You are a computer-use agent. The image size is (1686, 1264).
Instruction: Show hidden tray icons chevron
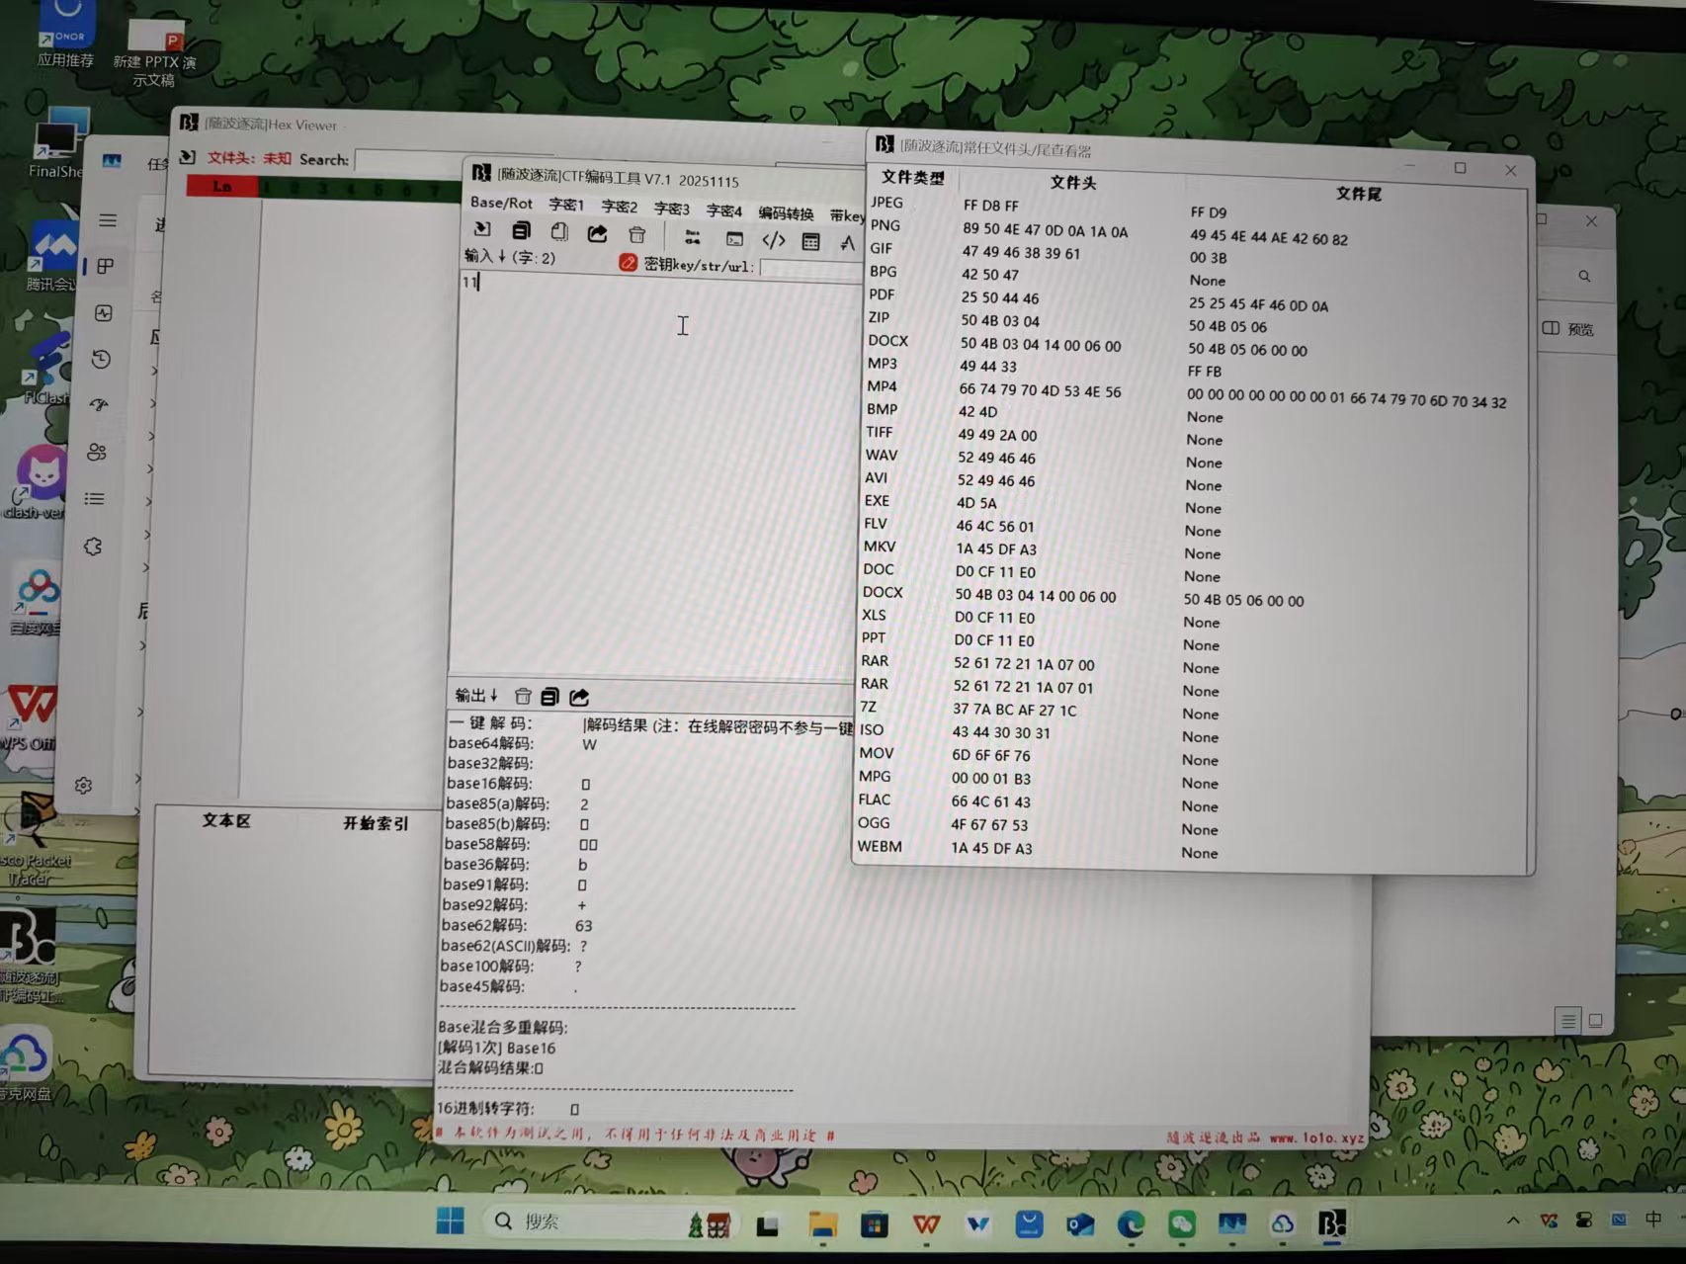coord(1513,1222)
